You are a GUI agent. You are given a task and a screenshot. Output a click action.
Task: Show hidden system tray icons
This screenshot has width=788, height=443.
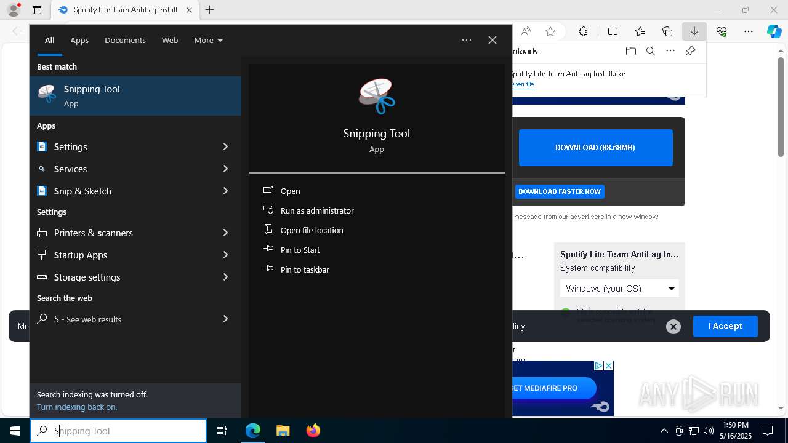664,431
